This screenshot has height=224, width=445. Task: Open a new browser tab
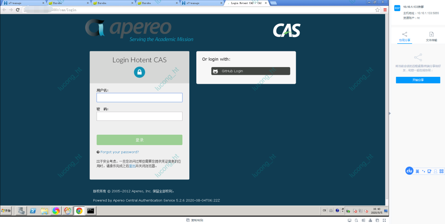pos(273,3)
